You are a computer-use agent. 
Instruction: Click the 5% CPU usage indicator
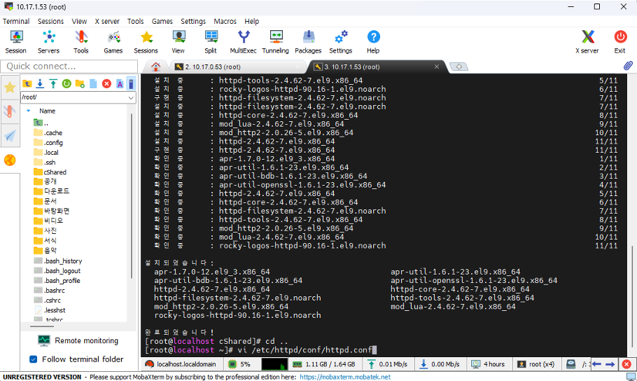(x=240, y=364)
